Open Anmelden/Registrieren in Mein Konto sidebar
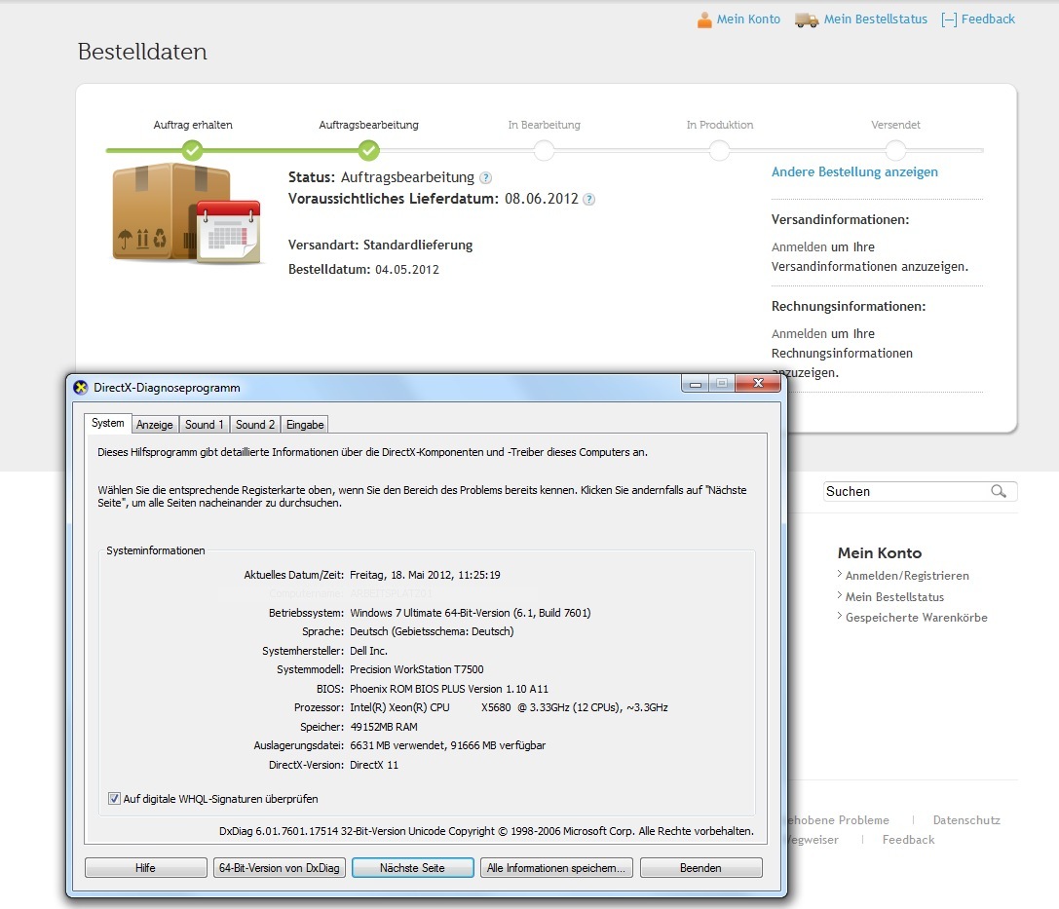 pyautogui.click(x=907, y=576)
